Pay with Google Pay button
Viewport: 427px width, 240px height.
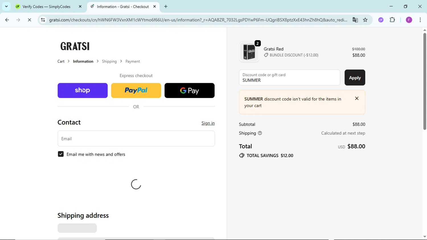pos(190,91)
